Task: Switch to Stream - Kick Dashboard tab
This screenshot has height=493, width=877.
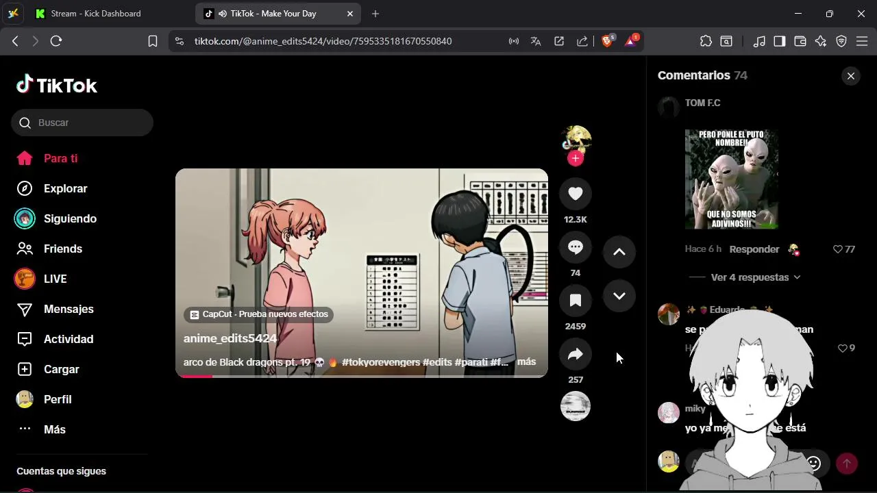Action: coord(96,14)
